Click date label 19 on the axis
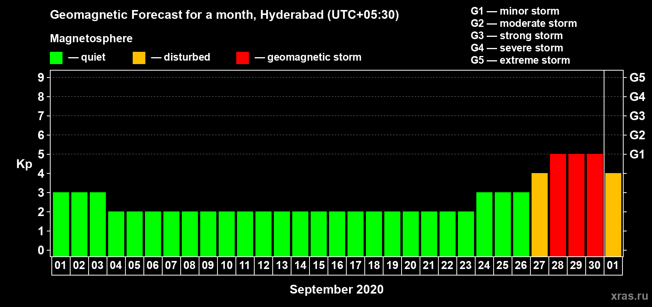The image size is (652, 307). (392, 265)
